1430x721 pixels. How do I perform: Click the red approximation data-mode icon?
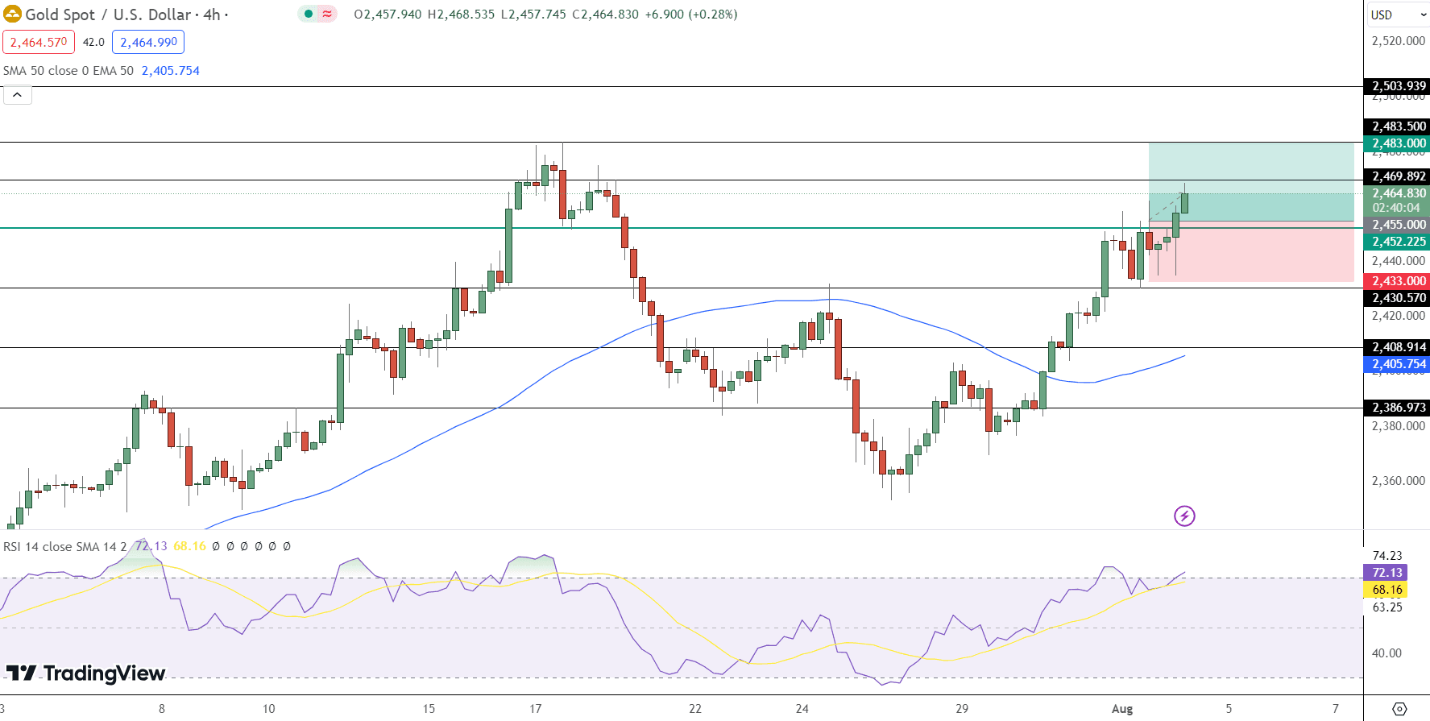tap(327, 14)
